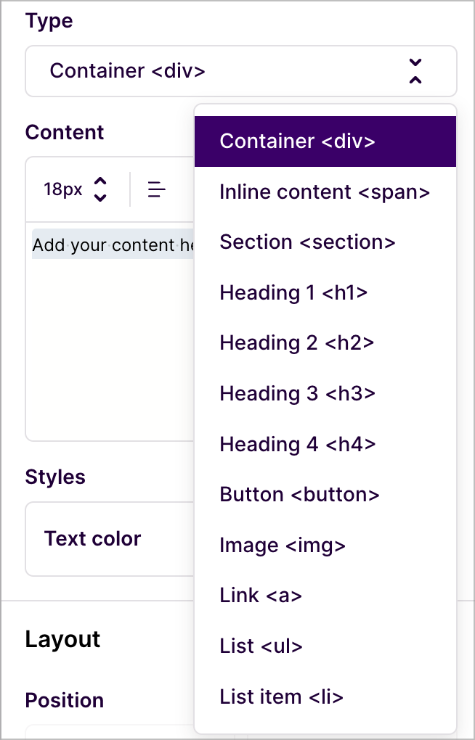Select Container <div> option in list
Screen dimensions: 475x740
point(325,141)
